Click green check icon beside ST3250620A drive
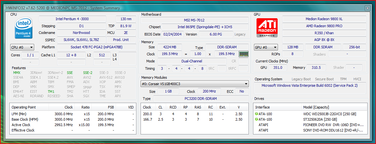This screenshot has width=376, height=144. pos(257,119)
